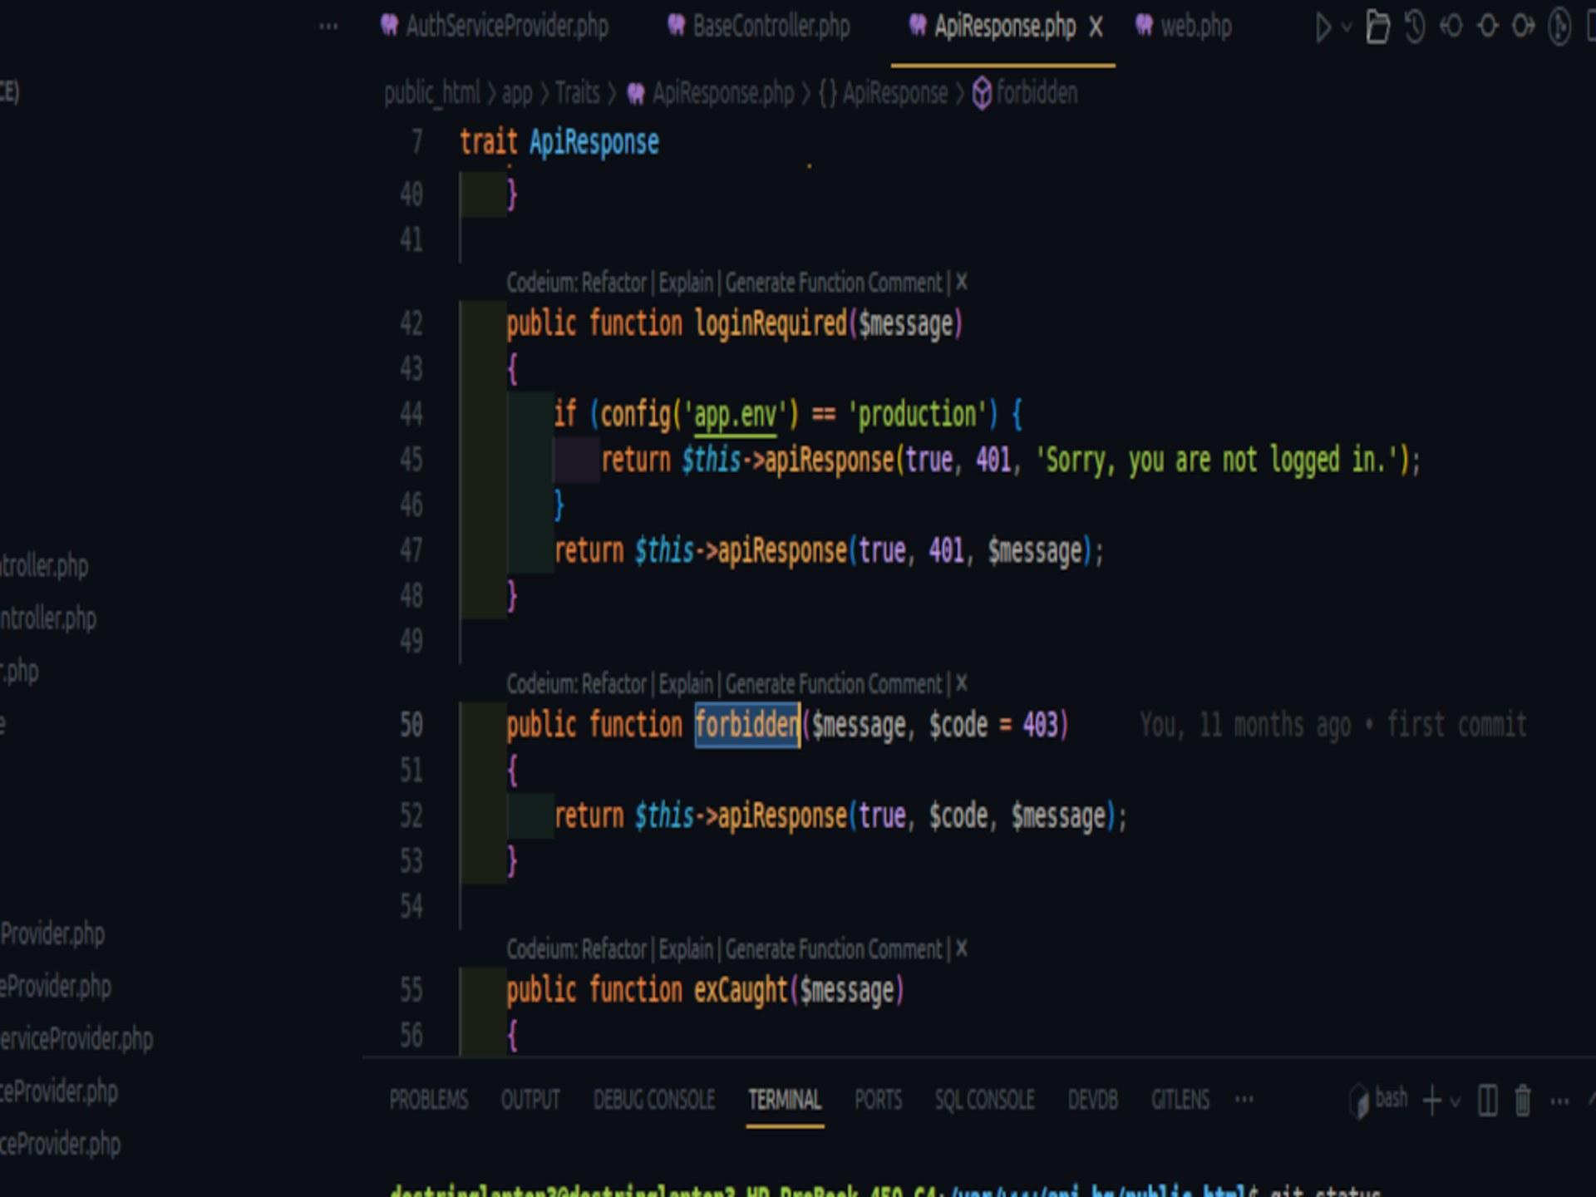The width and height of the screenshot is (1596, 1197).
Task: Open the PROBLEMS panel tab
Action: coord(428,1101)
